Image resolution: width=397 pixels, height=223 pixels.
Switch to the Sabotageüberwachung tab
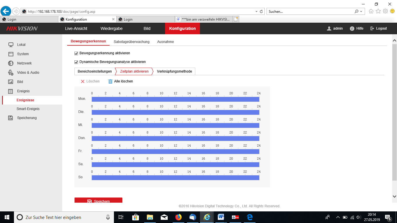131,42
